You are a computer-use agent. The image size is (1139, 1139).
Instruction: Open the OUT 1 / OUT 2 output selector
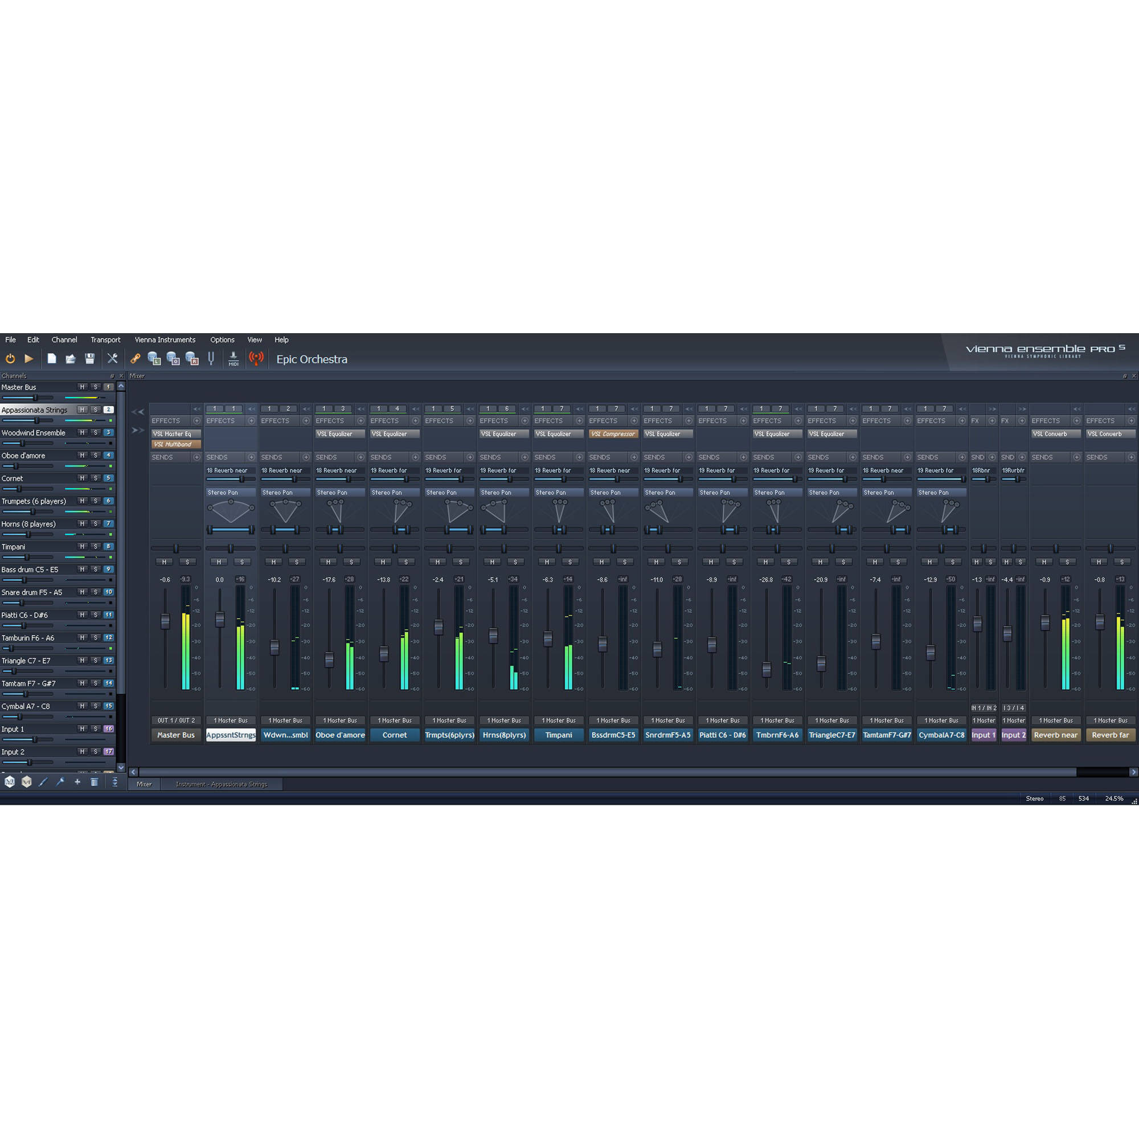point(175,720)
